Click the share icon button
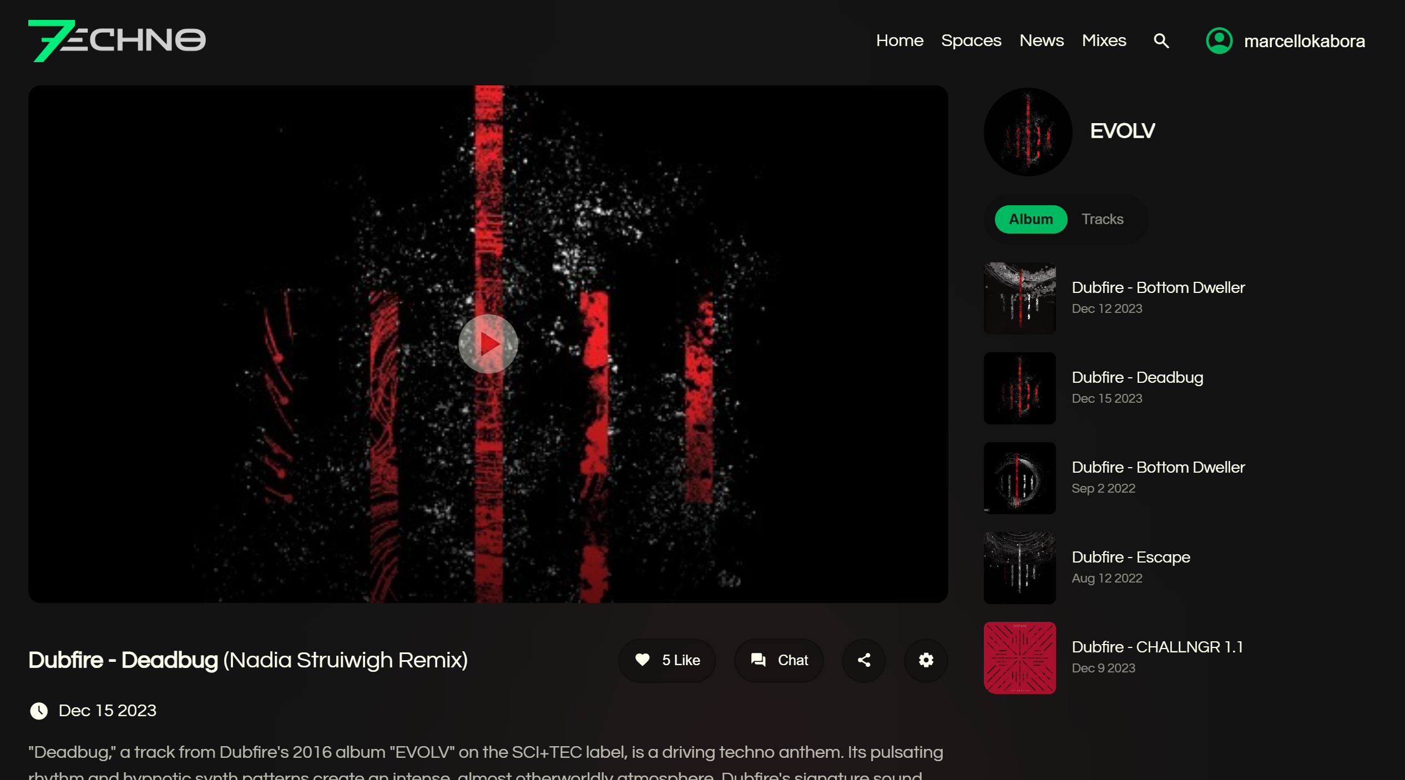The image size is (1405, 780). [864, 660]
